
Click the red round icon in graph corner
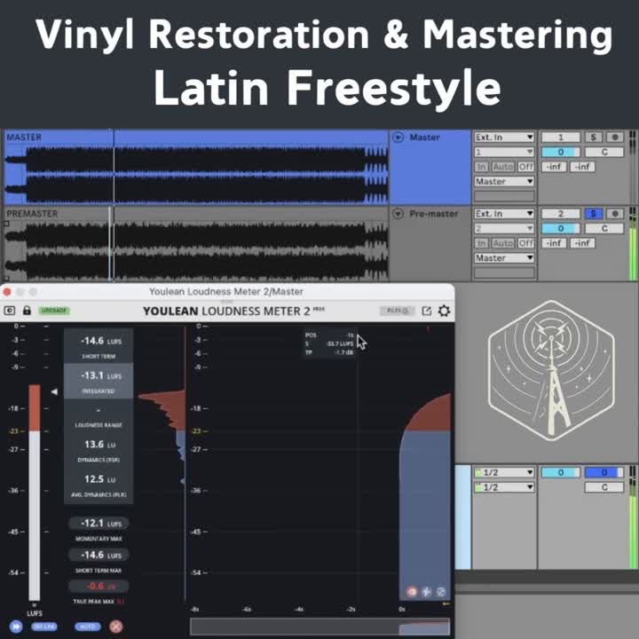click(412, 591)
